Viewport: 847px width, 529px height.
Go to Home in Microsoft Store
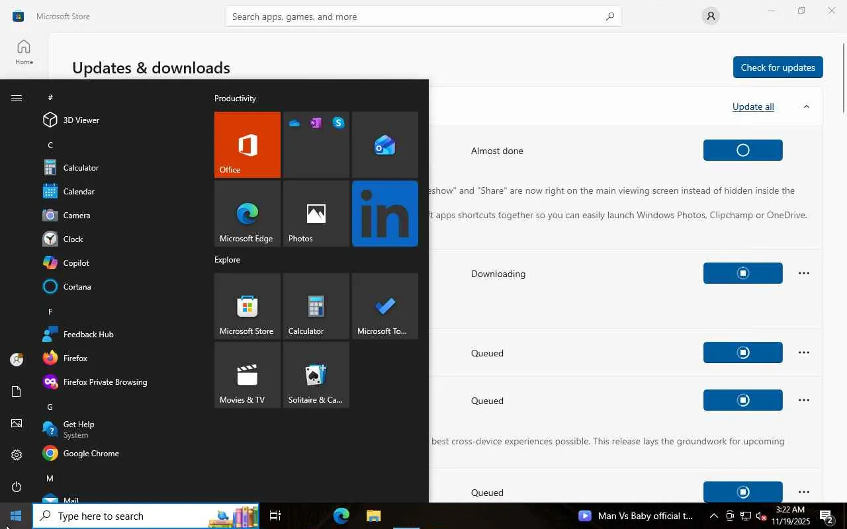click(24, 52)
